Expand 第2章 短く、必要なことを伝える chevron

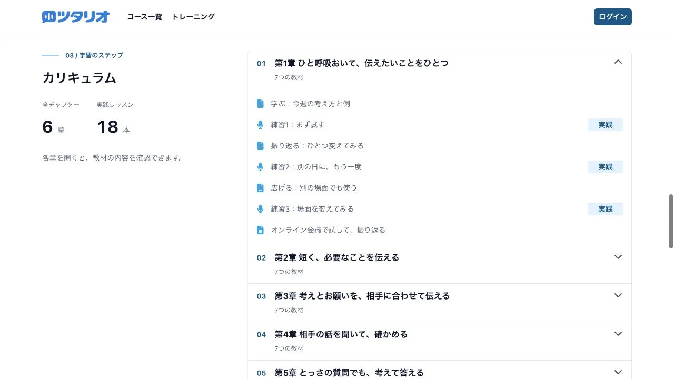(618, 257)
